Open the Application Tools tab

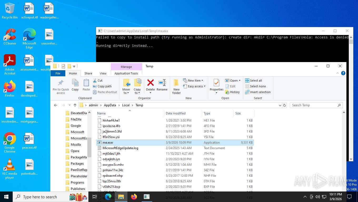(126, 73)
